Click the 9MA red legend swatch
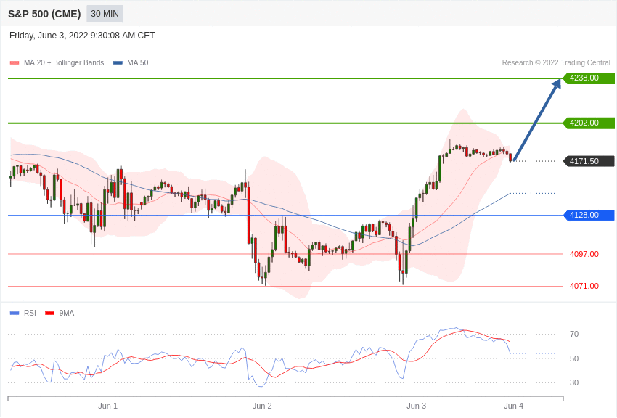 click(x=50, y=313)
